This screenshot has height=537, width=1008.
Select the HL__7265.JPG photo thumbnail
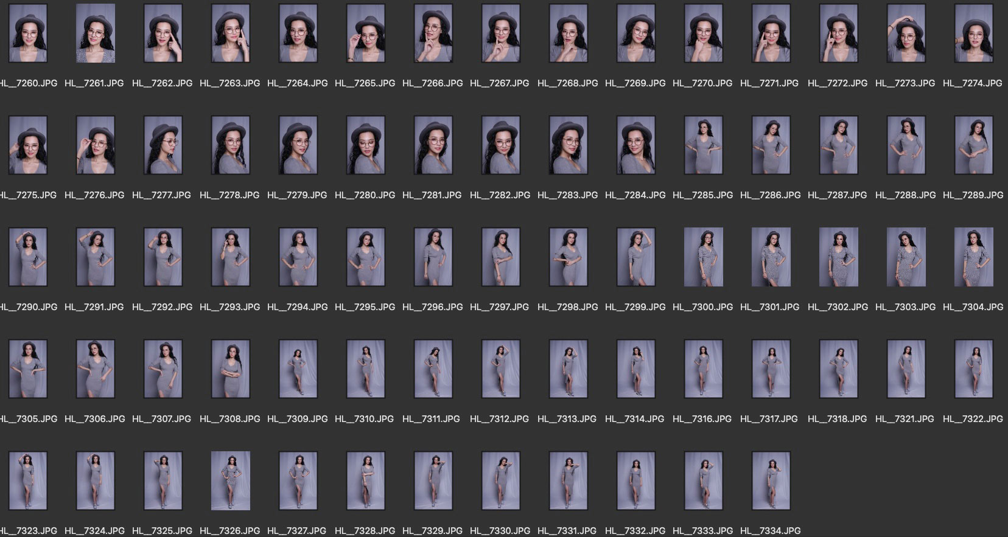click(x=366, y=33)
